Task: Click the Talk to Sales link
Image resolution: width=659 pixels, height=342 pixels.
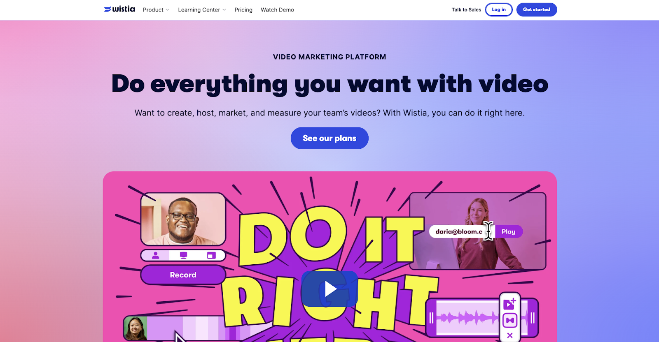Action: click(466, 10)
